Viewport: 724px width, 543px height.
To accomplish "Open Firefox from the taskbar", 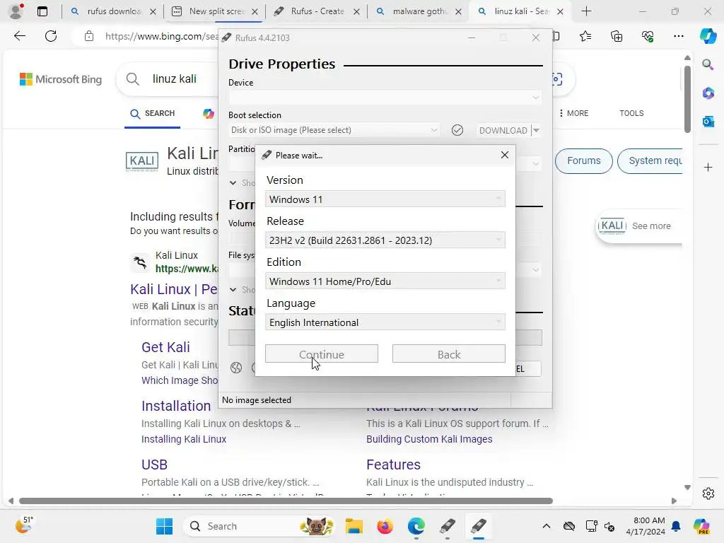I will (x=385, y=526).
